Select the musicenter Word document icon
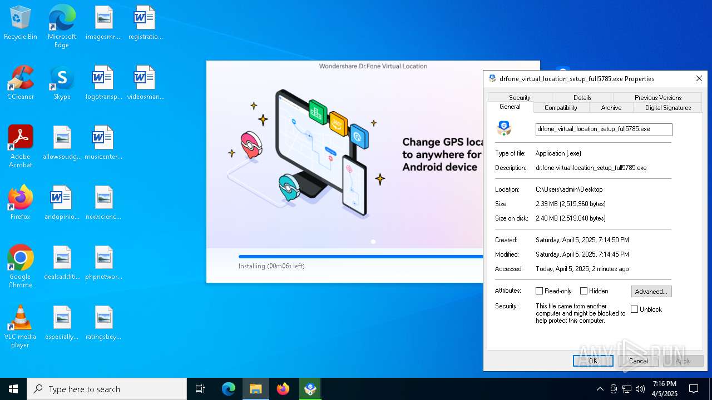The width and height of the screenshot is (712, 400). pos(103,143)
